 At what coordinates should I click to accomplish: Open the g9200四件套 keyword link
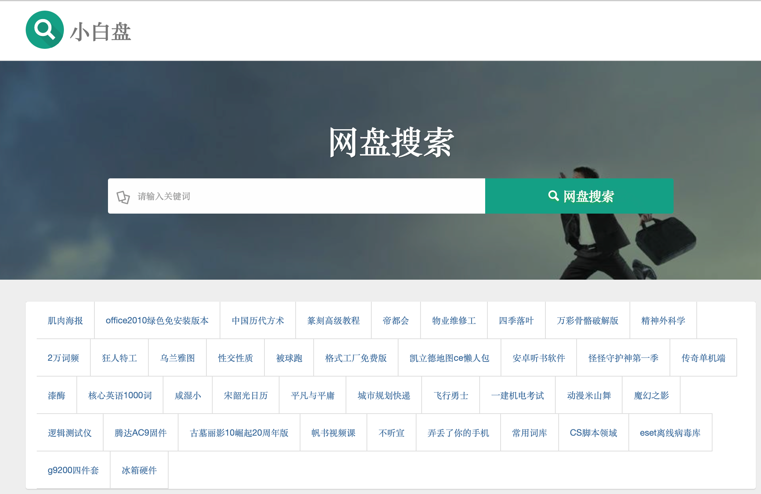pyautogui.click(x=73, y=470)
